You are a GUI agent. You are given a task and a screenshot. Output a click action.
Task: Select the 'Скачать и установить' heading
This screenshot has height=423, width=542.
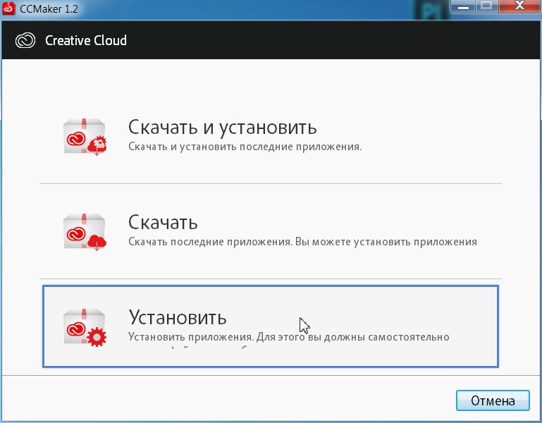coord(222,127)
